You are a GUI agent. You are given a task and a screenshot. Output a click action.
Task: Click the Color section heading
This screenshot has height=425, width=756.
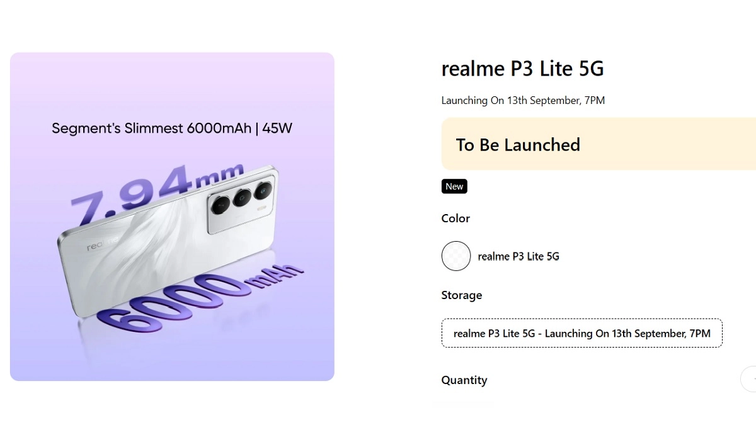pos(455,218)
